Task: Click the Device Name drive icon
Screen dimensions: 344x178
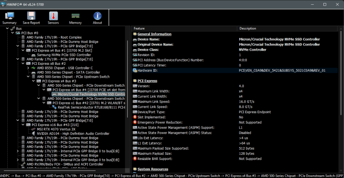Action: tap(135, 39)
